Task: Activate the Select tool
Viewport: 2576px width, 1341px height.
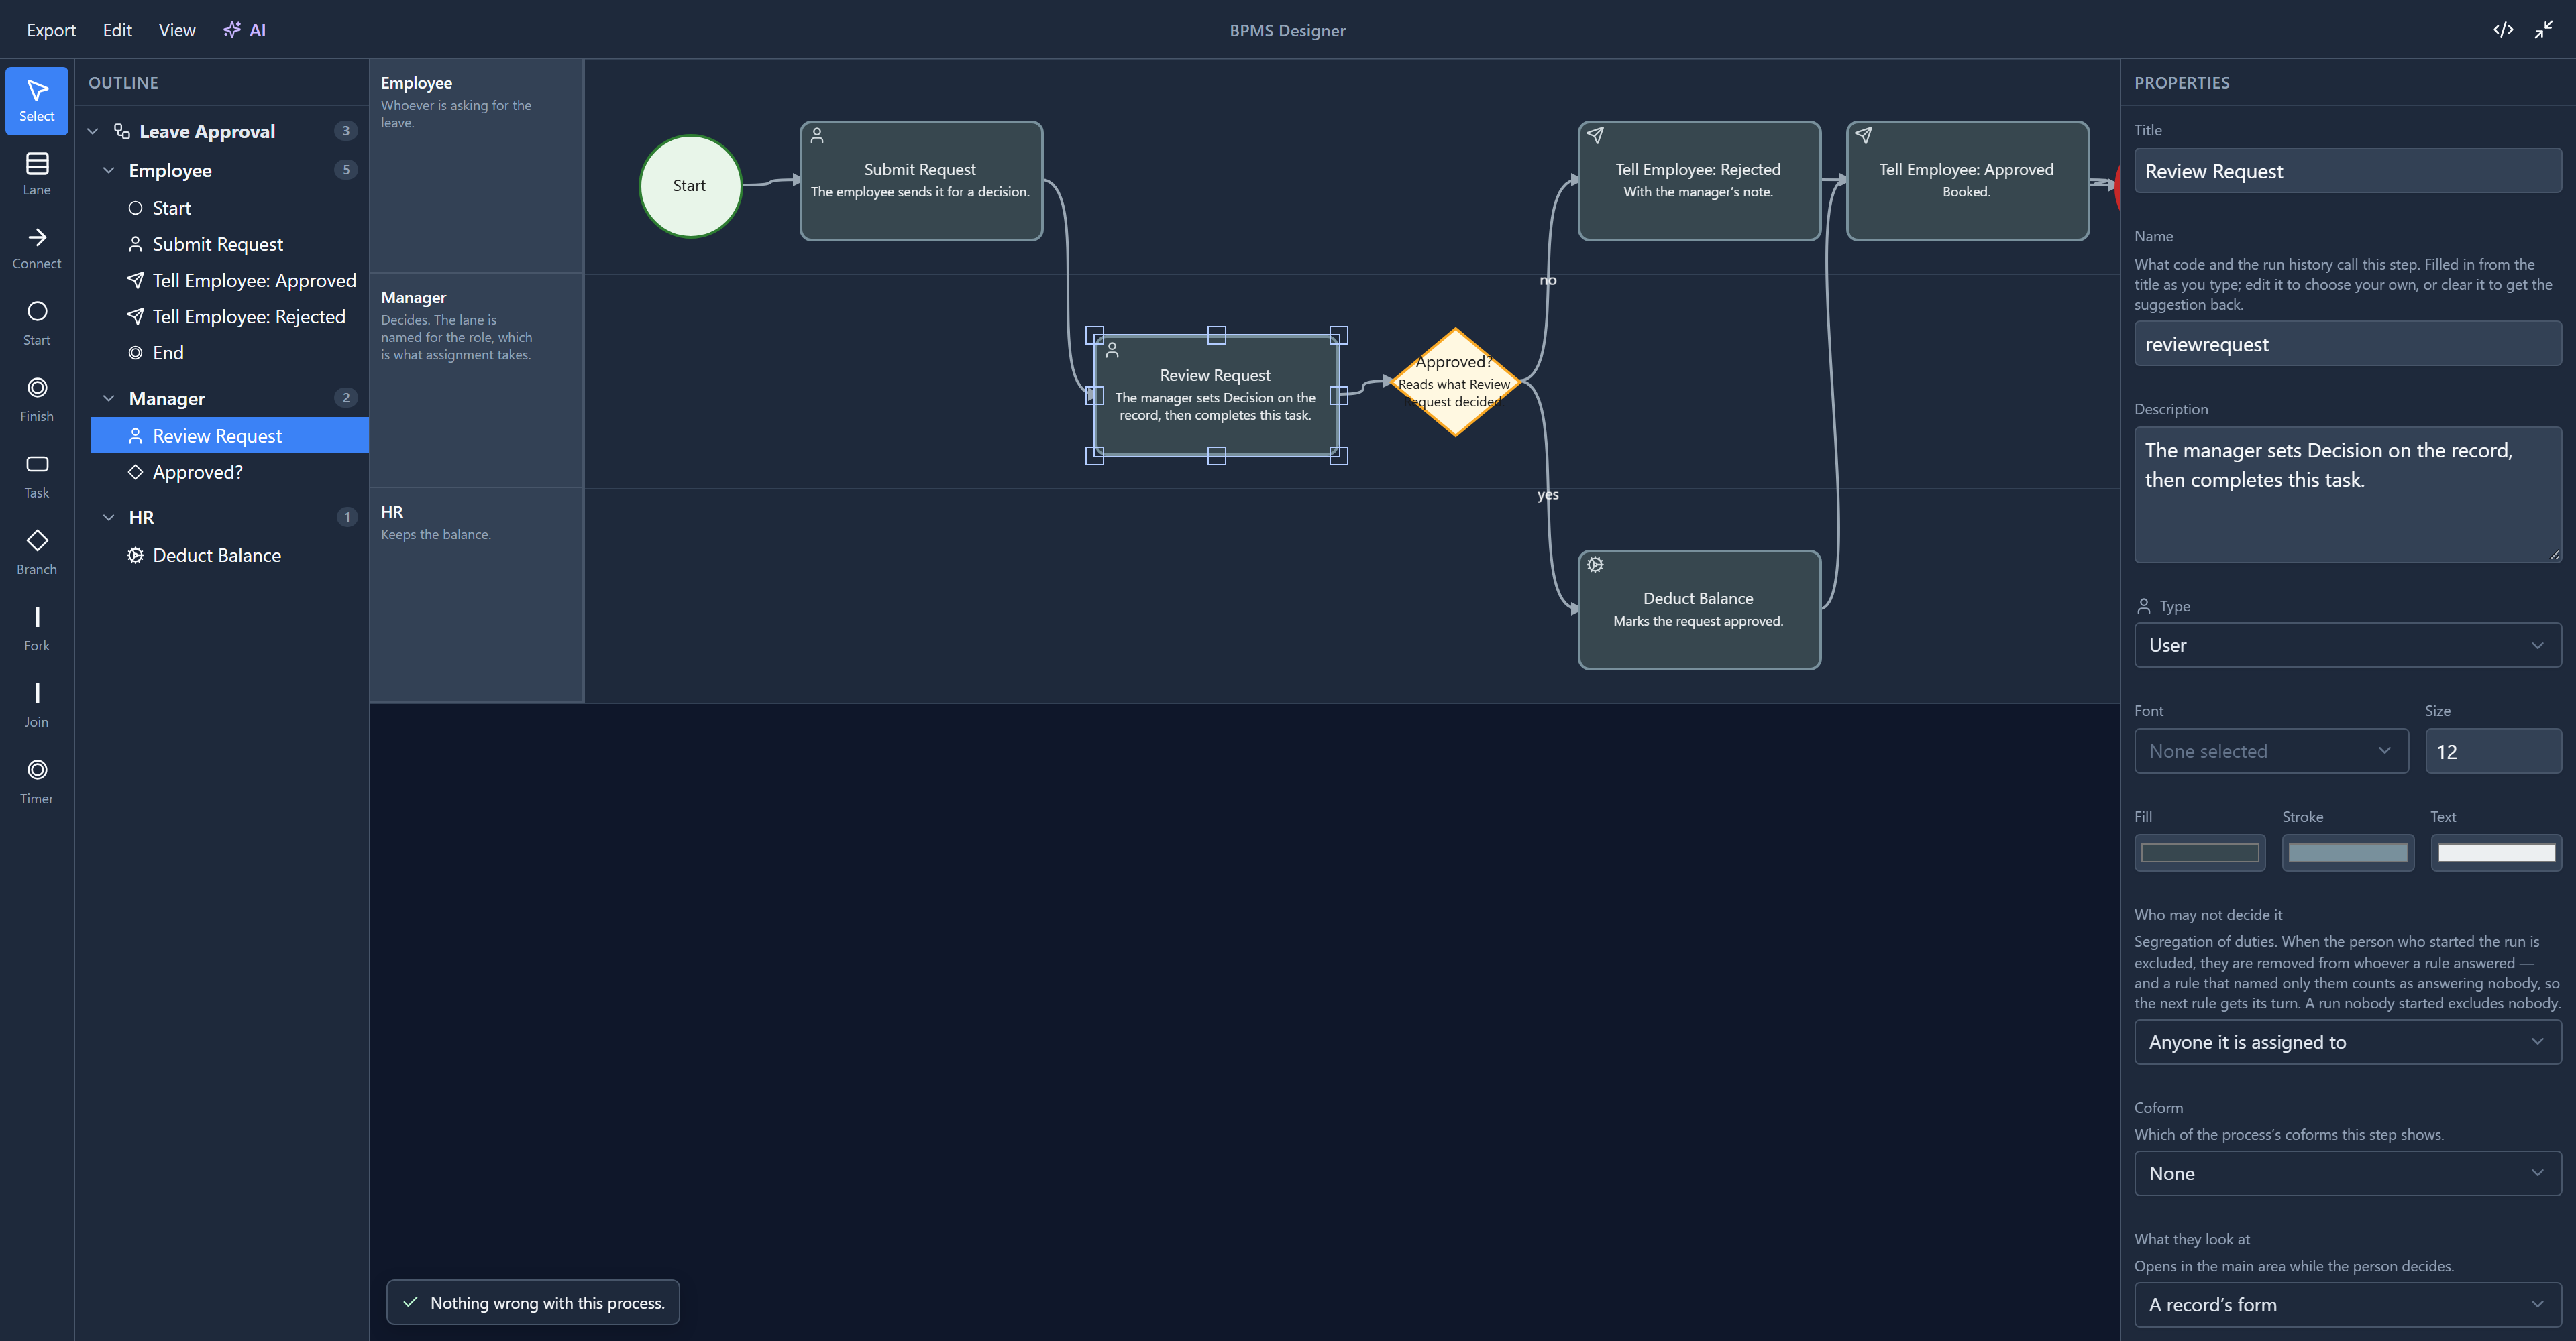Action: [37, 101]
